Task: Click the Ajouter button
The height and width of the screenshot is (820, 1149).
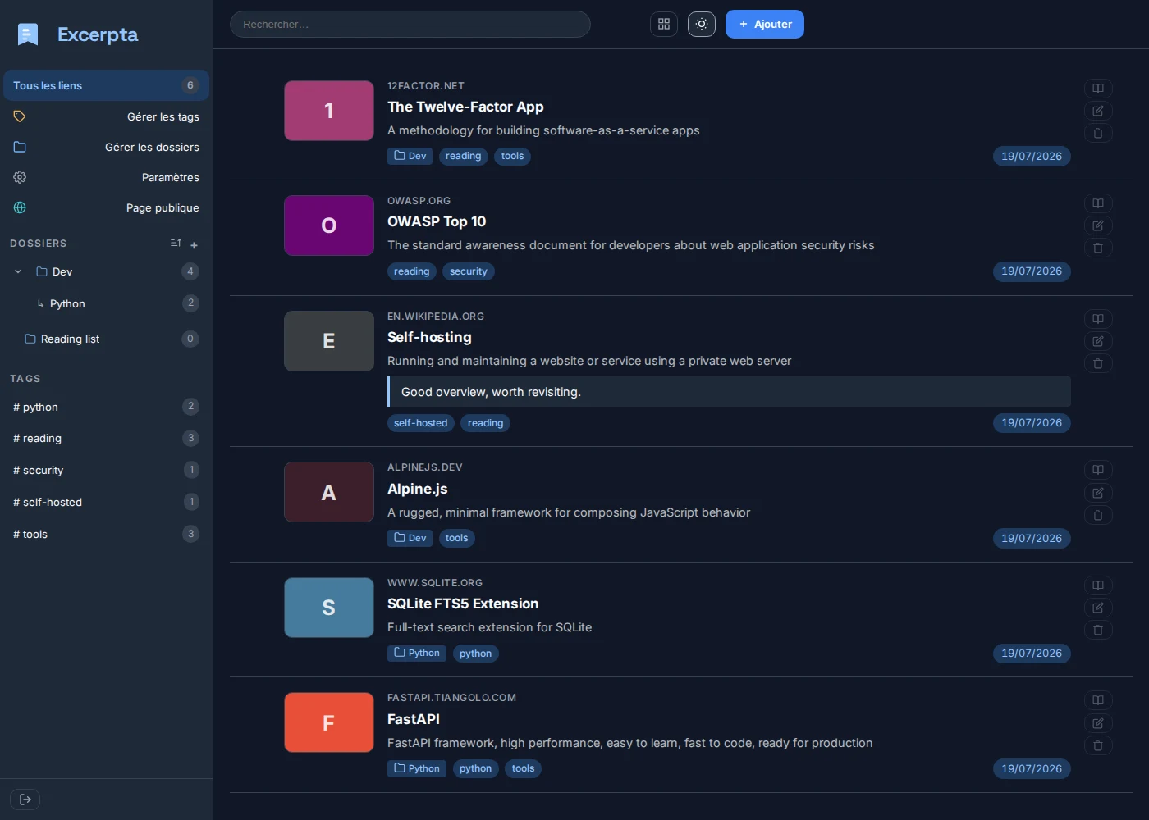Action: point(765,25)
